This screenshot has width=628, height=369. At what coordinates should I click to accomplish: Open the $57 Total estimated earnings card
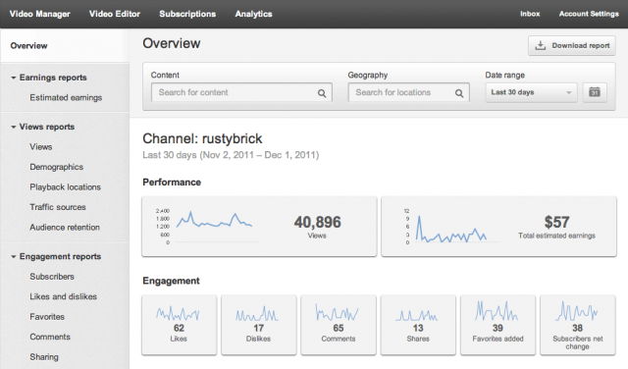[498, 227]
